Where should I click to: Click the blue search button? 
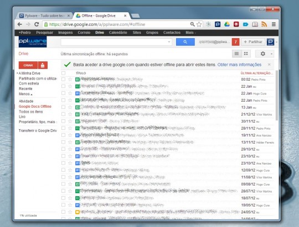pos(185,42)
